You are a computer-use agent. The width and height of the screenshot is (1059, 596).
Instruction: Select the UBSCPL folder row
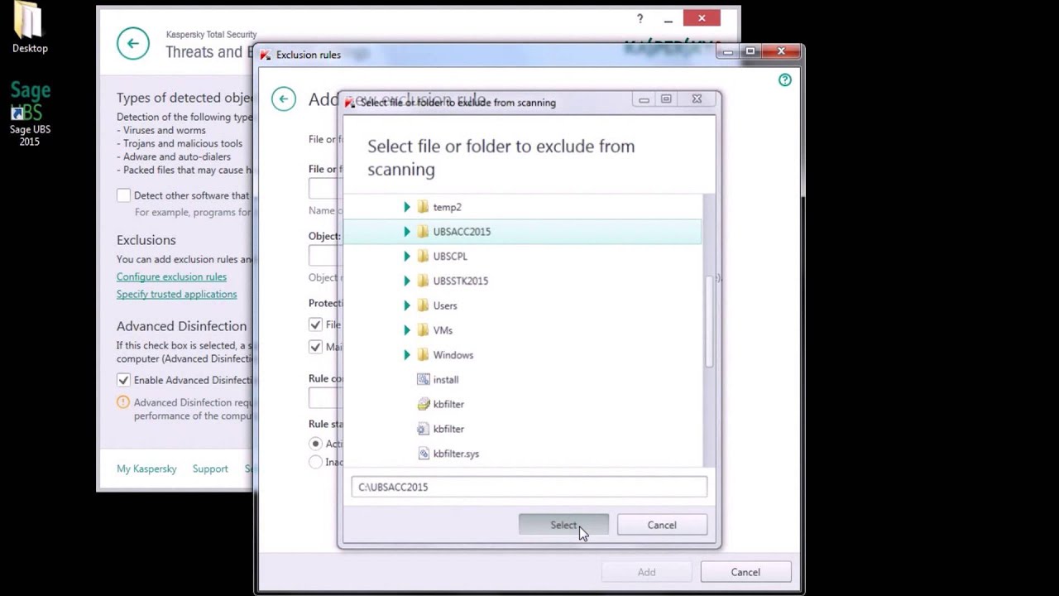point(522,257)
